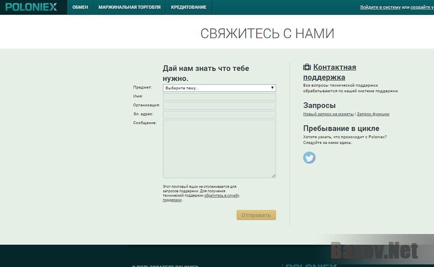
Task: Click the Twitter bird icon
Action: (309, 158)
